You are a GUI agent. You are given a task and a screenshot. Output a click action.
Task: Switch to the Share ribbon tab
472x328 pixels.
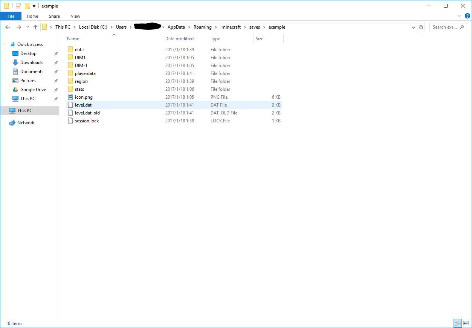54,16
